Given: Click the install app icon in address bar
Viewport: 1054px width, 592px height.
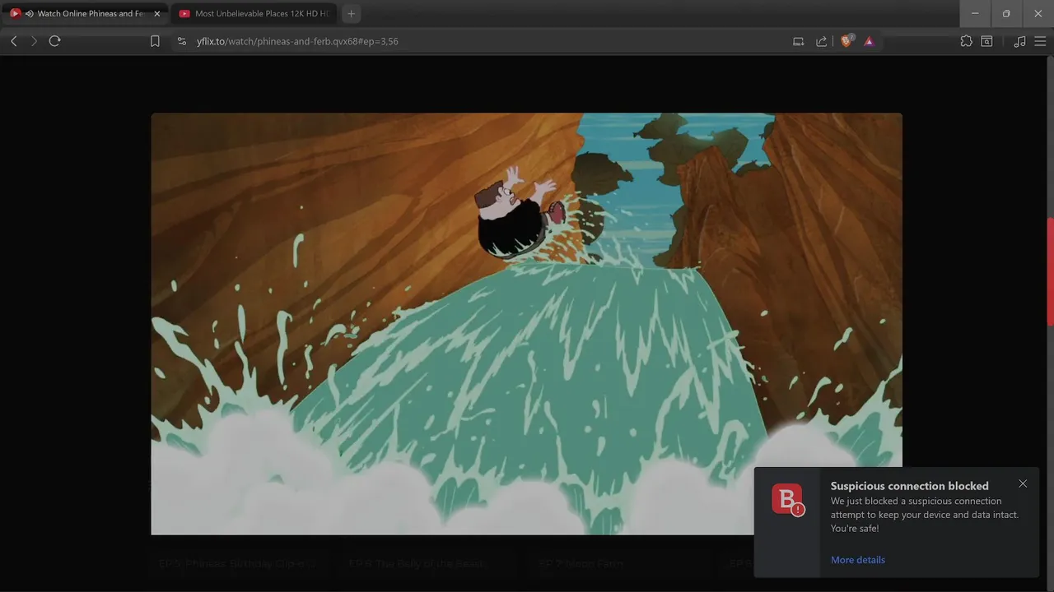Looking at the screenshot, I should tap(798, 41).
